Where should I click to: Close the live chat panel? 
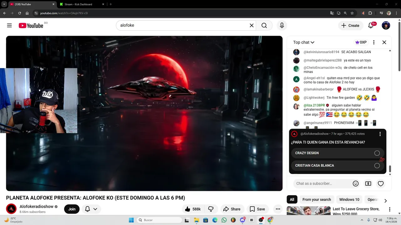coord(384,42)
